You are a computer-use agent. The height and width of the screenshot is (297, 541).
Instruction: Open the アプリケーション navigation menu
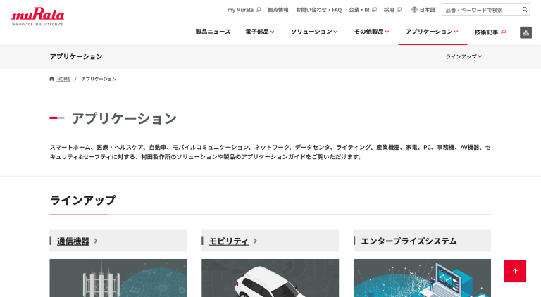[x=432, y=32]
